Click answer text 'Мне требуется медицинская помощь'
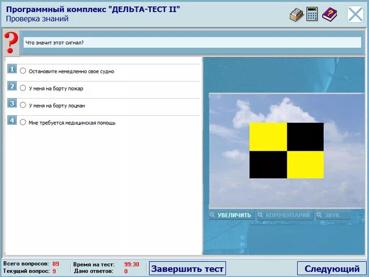This screenshot has height=277, width=369. [72, 123]
